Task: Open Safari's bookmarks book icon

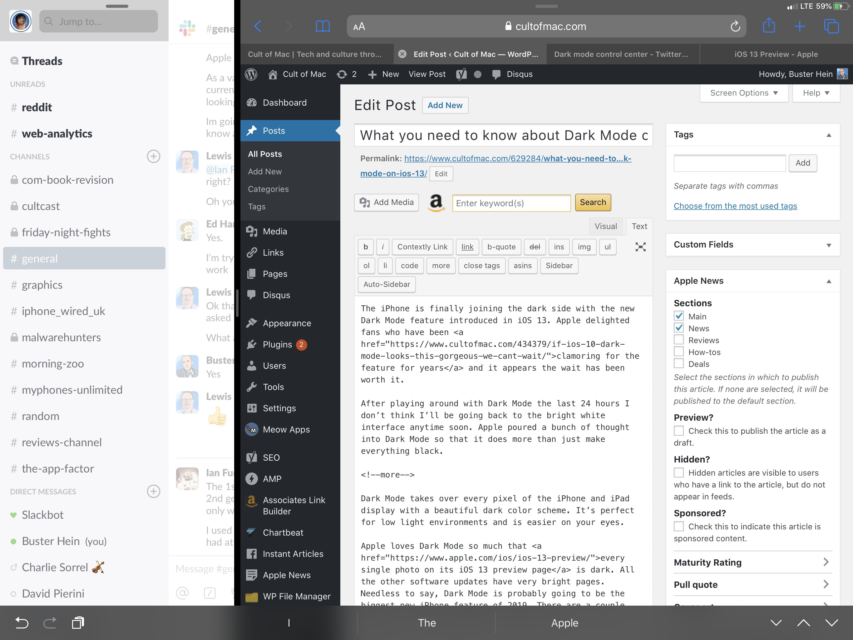Action: [x=323, y=26]
